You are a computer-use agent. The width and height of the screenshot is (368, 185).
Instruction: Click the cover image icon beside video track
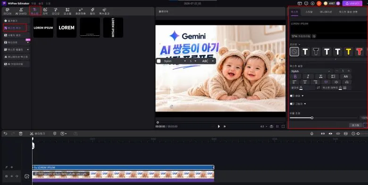[x=27, y=177]
